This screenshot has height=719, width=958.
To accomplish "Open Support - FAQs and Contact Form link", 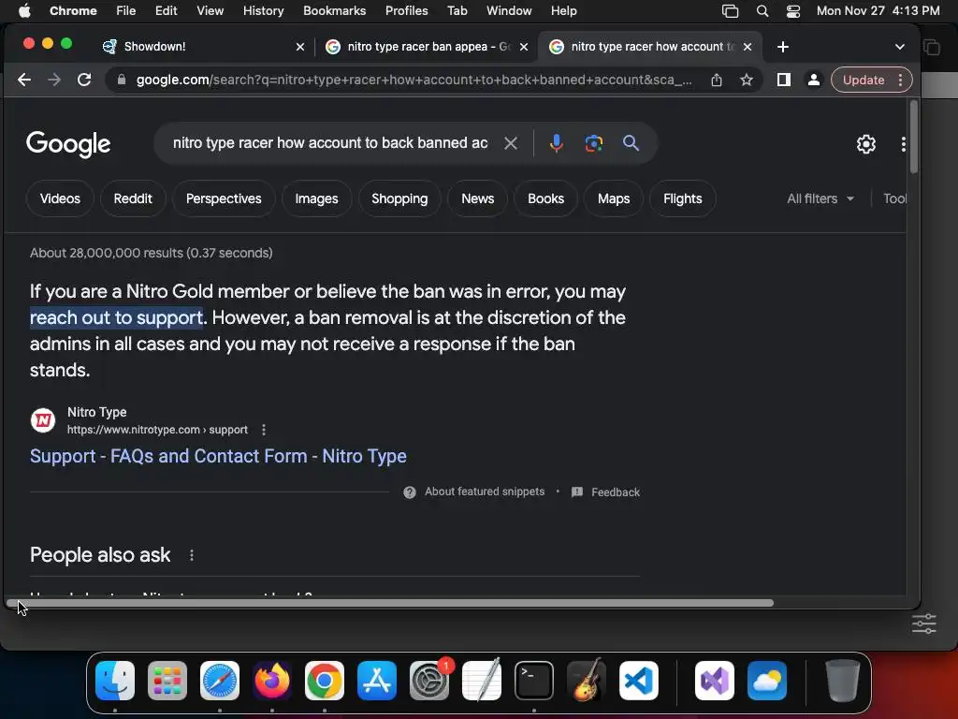I will tap(218, 456).
